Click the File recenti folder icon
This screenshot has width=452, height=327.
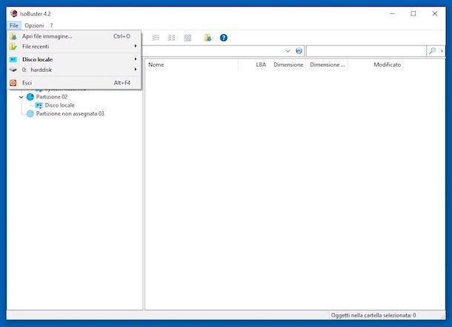click(13, 47)
